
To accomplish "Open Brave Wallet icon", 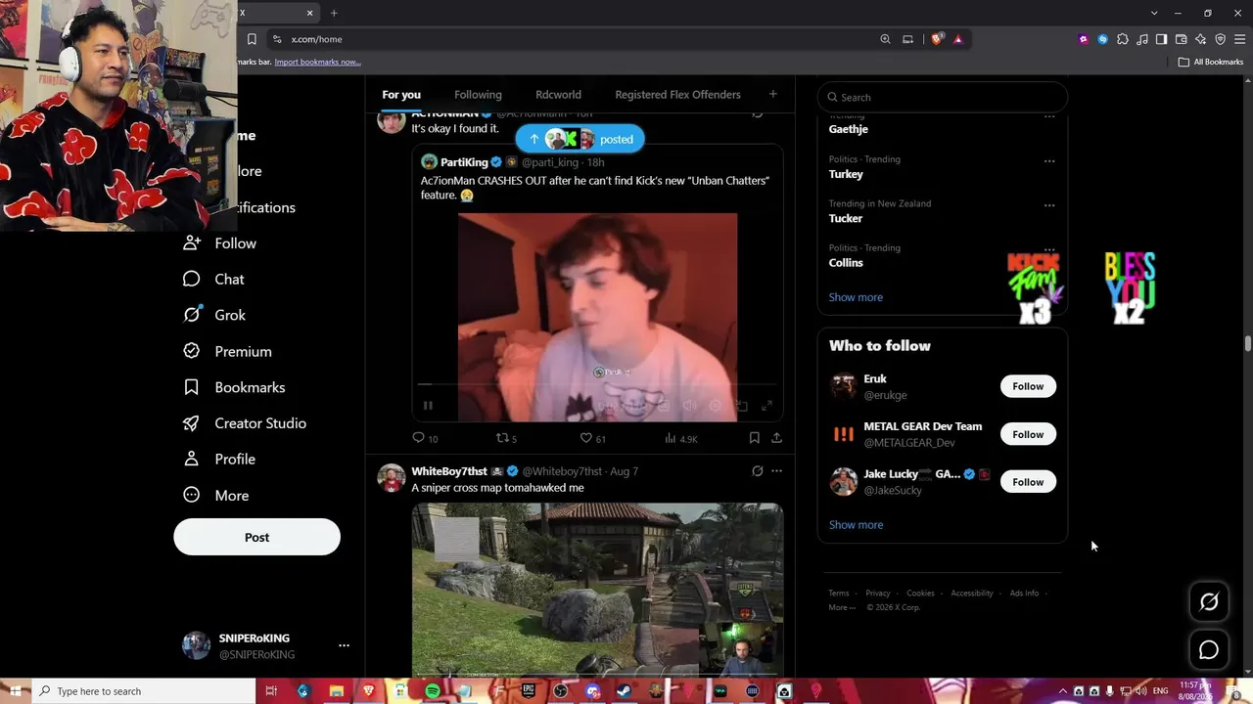I will tap(1181, 39).
